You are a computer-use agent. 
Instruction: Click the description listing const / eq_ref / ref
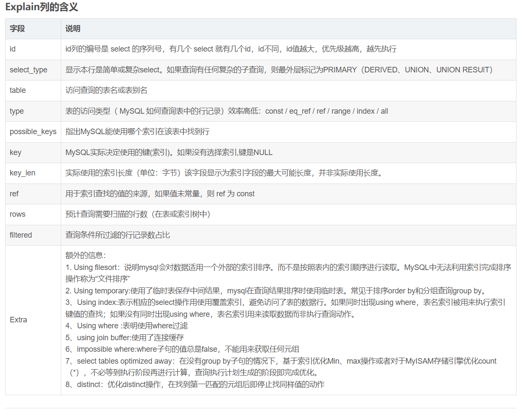[227, 111]
